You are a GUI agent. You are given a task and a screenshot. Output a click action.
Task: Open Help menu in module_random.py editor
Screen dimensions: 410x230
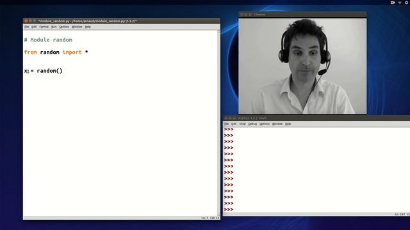(x=88, y=27)
